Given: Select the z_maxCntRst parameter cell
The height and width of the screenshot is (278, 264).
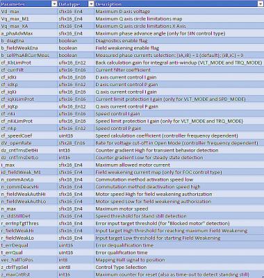Looking at the screenshot, I should [28, 275].
